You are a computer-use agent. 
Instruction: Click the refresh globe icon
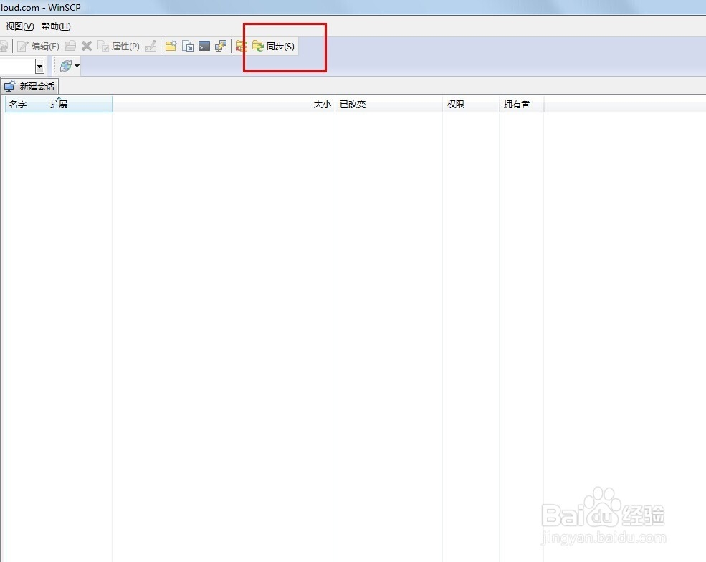pos(66,66)
